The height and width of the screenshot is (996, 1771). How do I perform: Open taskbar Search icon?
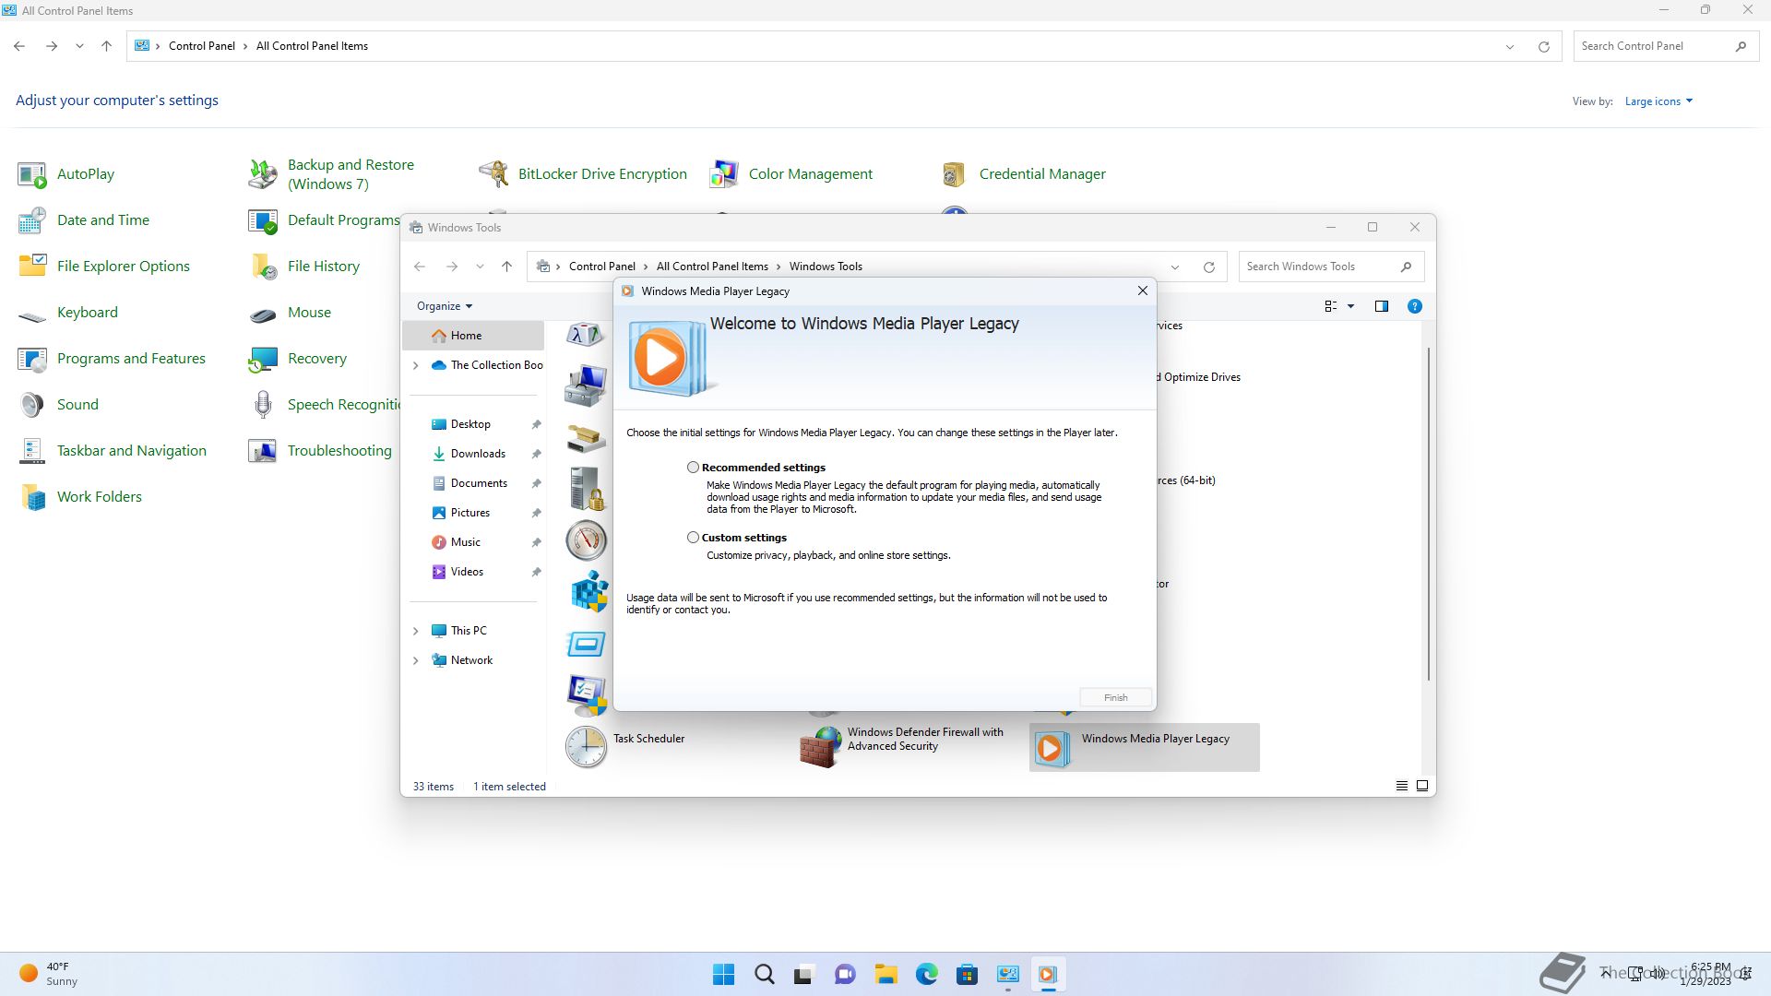(764, 974)
